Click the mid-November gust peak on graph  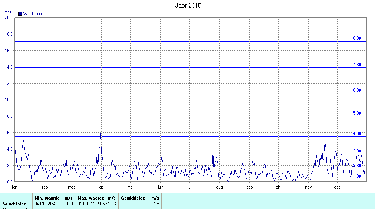[325, 143]
